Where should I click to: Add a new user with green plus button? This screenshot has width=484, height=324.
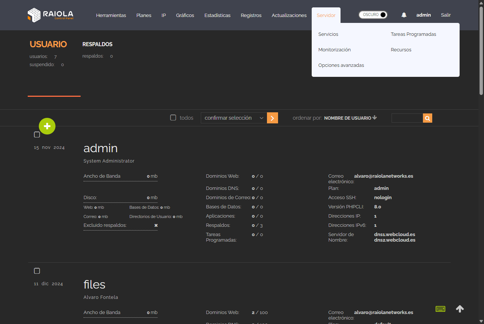point(47,126)
